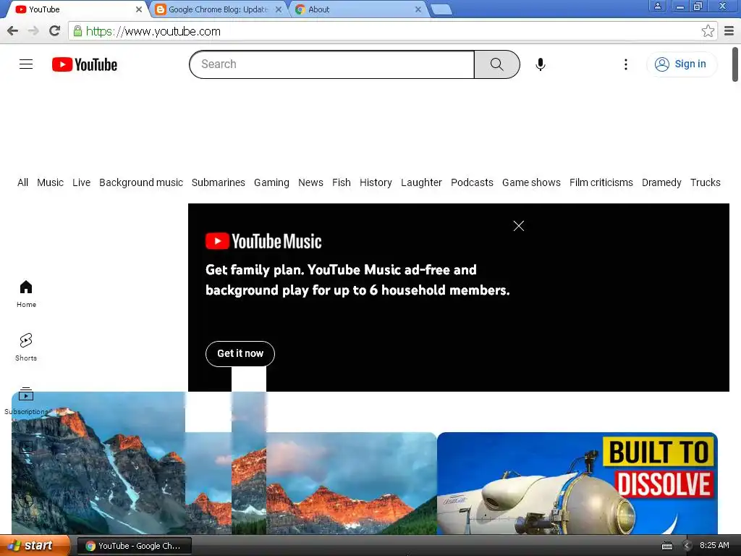Open the YouTube hamburger guide menu

coord(26,64)
